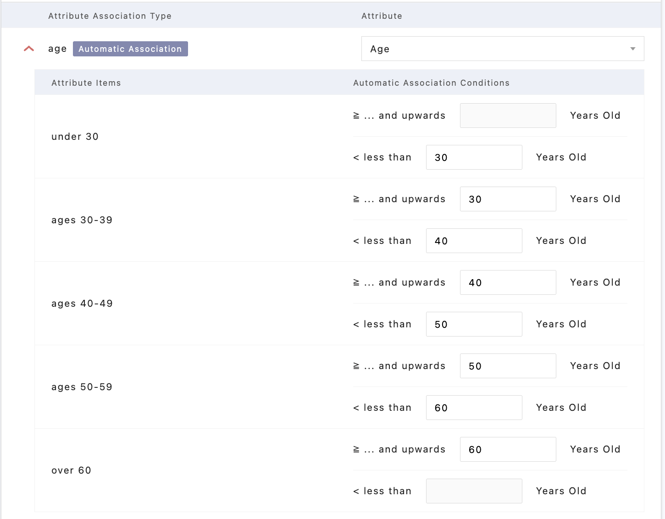Select the 'ages 50-59' attribute item
The height and width of the screenshot is (519, 665).
click(x=82, y=387)
